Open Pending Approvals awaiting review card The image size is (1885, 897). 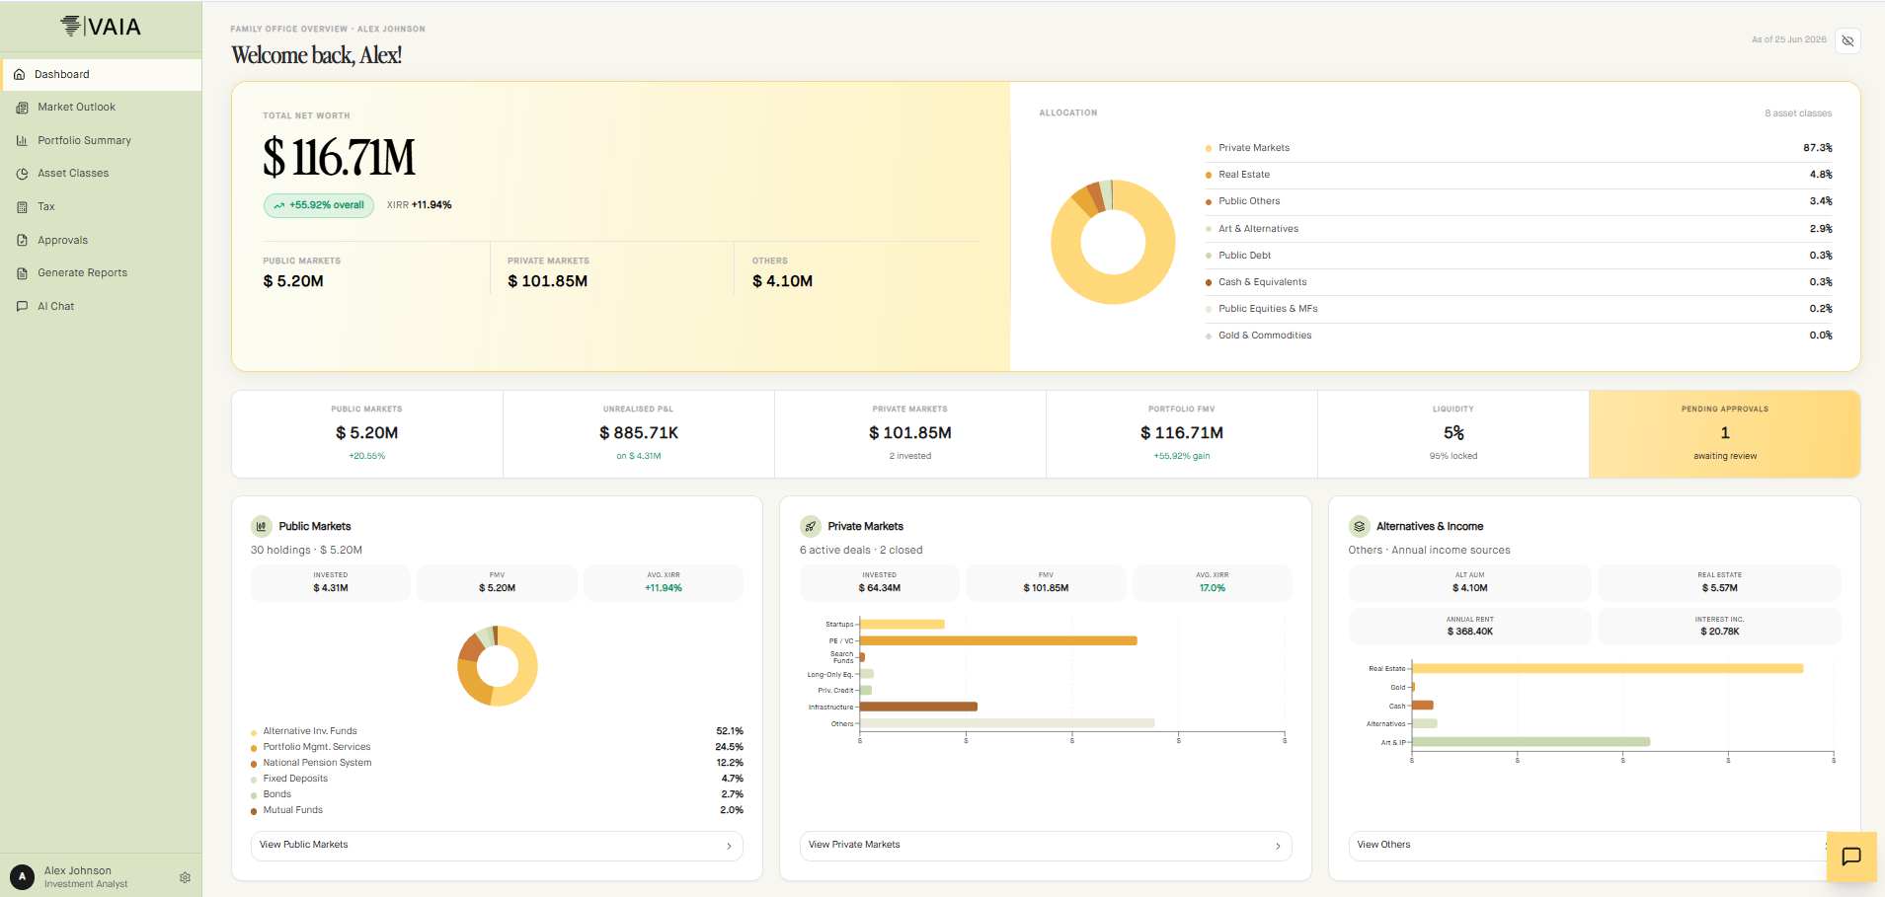(x=1724, y=434)
